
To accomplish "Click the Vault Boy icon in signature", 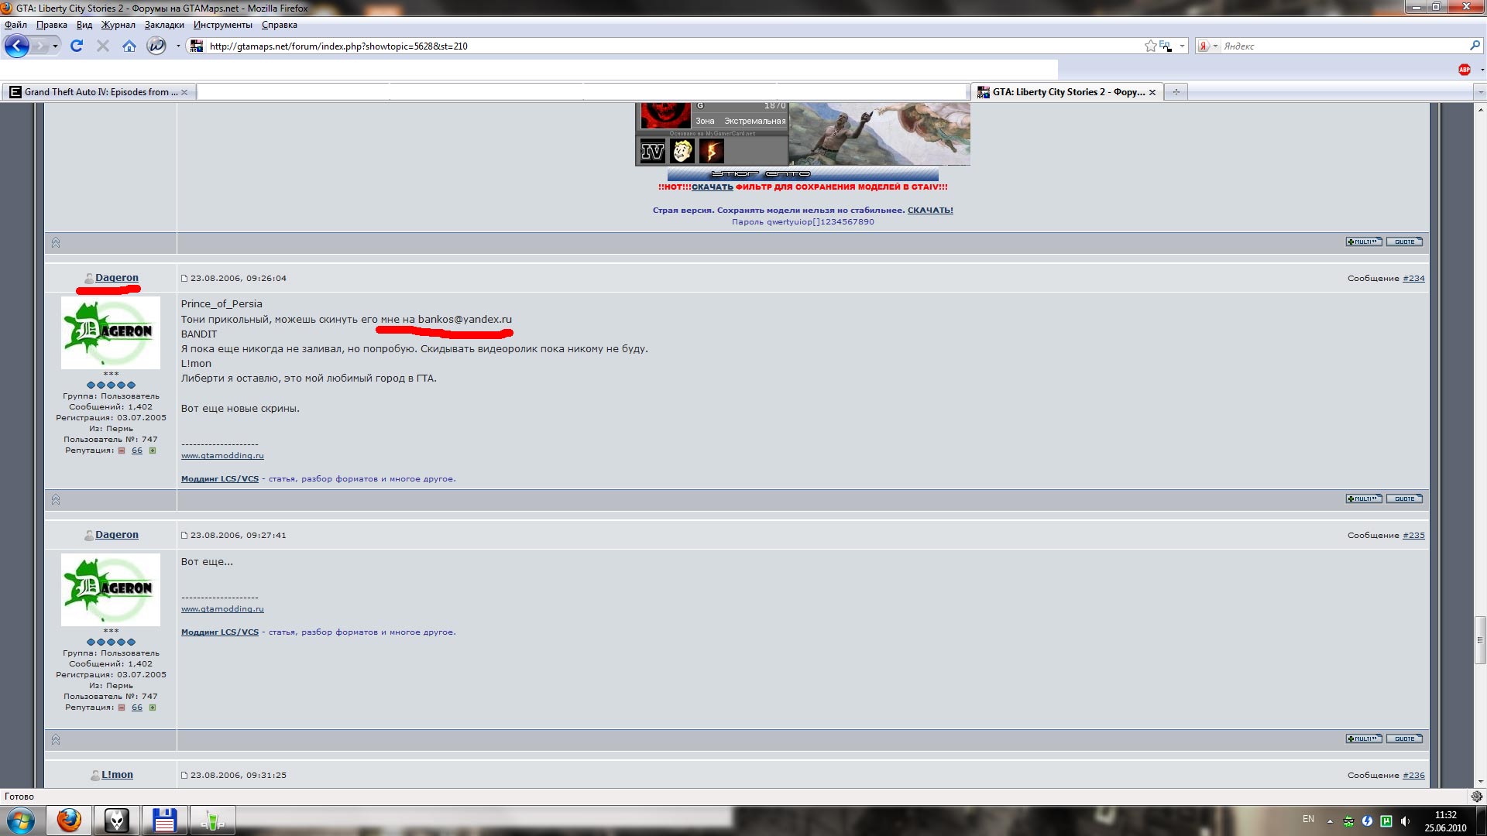I will [682, 151].
